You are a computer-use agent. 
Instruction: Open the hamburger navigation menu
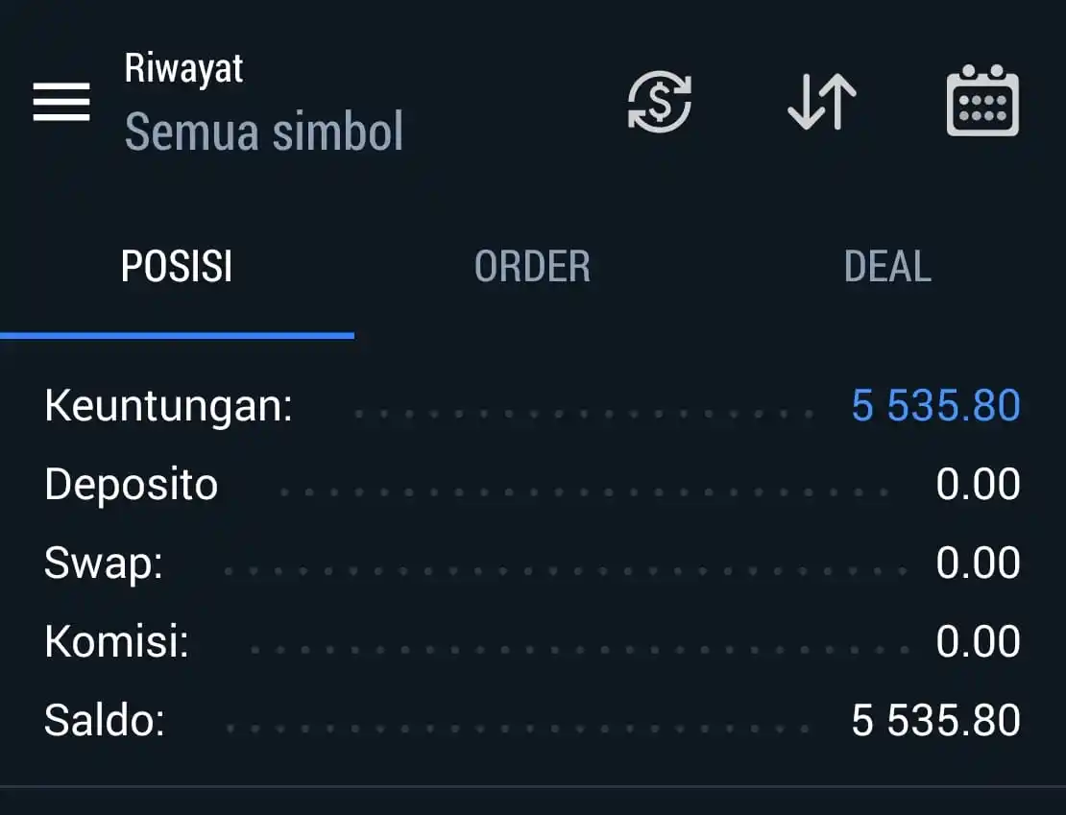[61, 102]
